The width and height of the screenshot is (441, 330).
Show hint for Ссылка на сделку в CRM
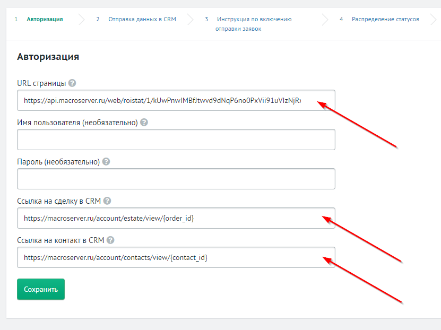pos(107,201)
